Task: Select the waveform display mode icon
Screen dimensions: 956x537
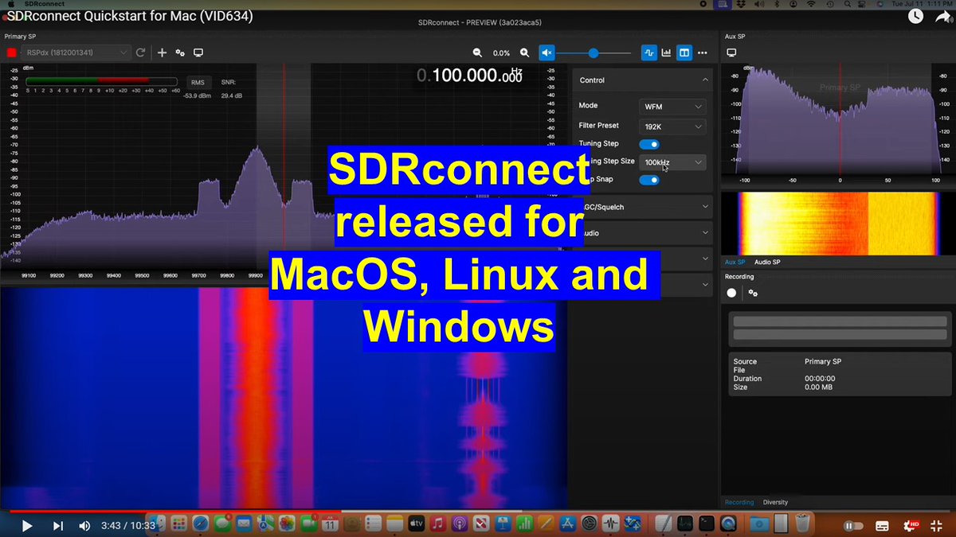Action: tap(649, 53)
